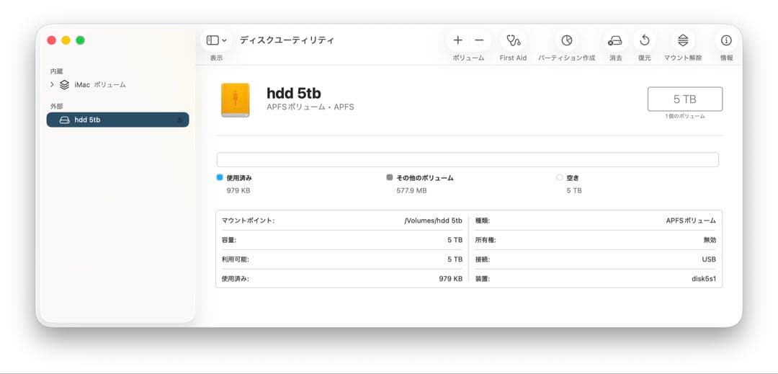The width and height of the screenshot is (778, 374).
Task: Remove volume with the minus button
Action: (479, 40)
